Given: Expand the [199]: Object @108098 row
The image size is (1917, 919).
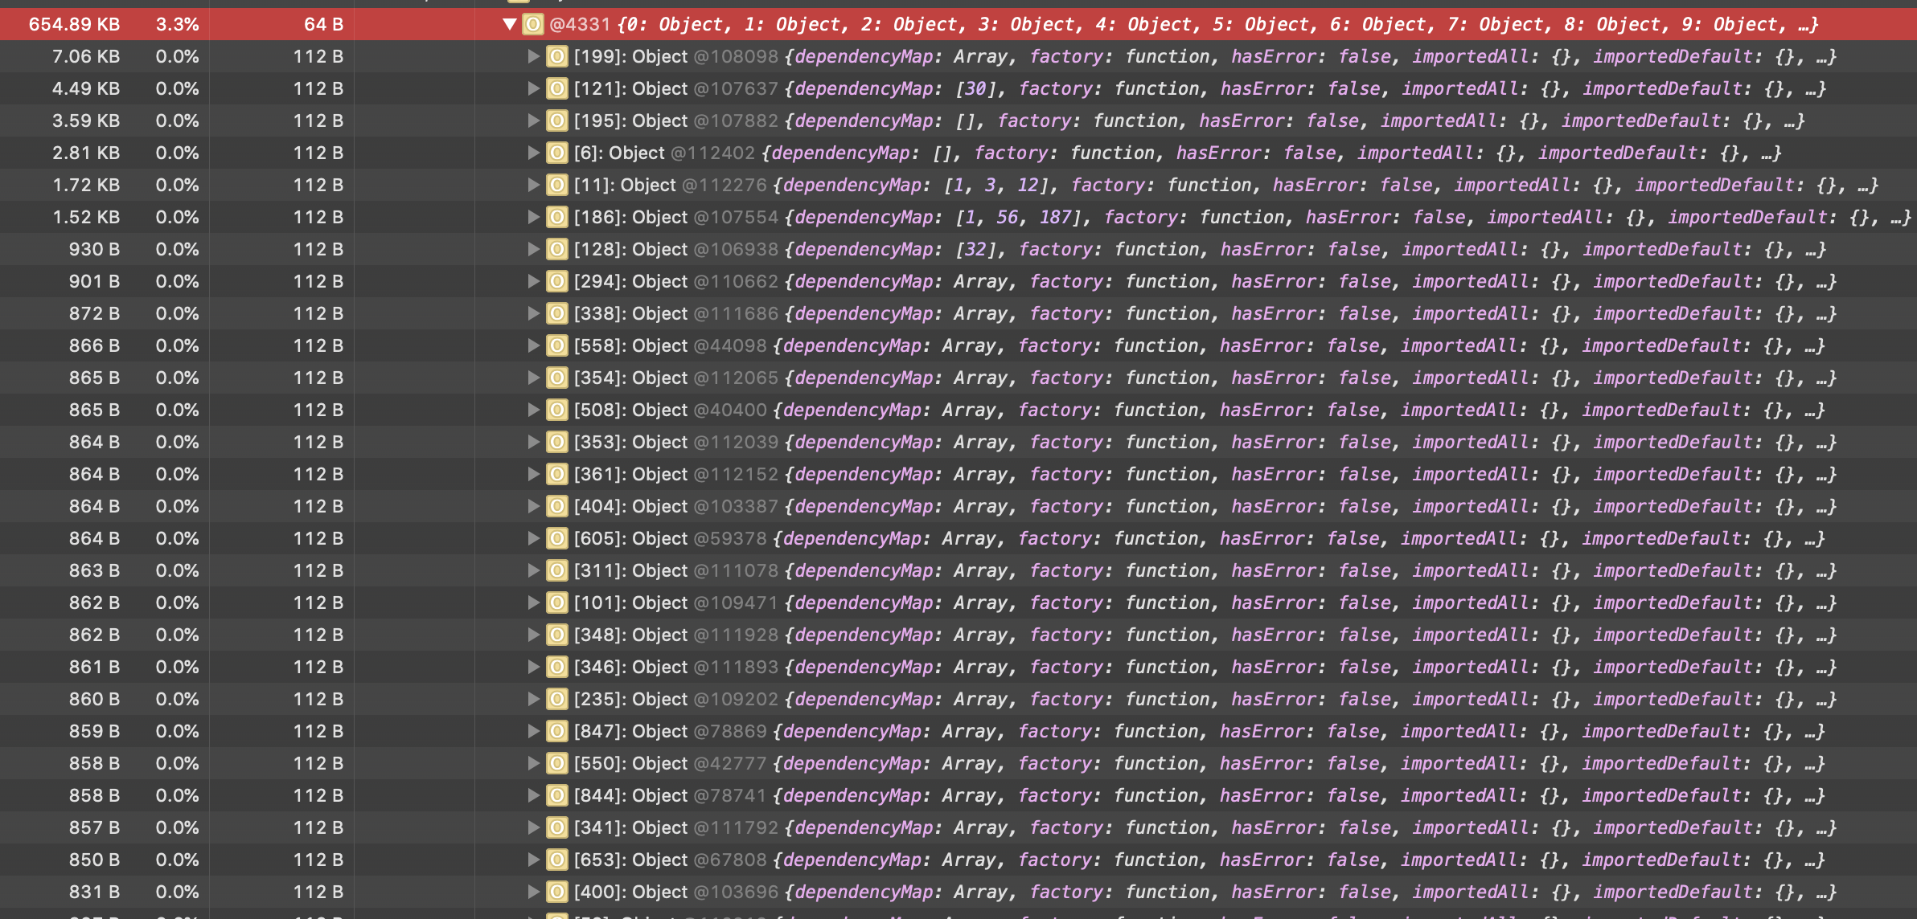Looking at the screenshot, I should click(x=533, y=56).
